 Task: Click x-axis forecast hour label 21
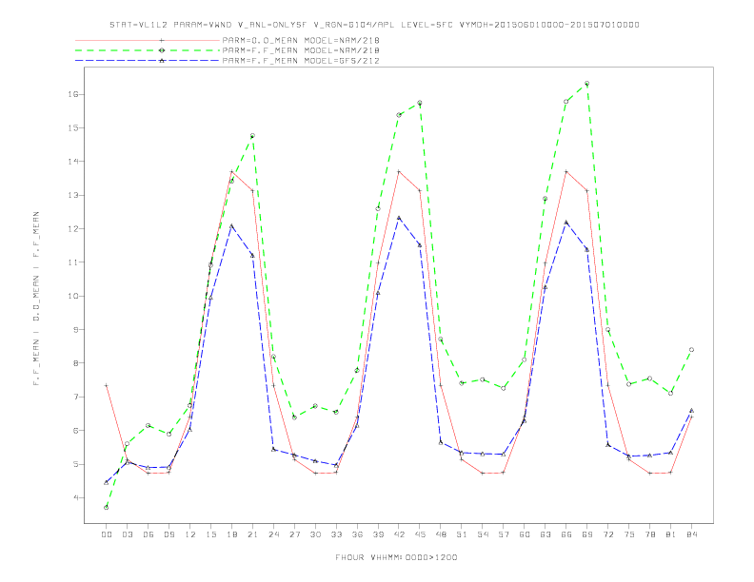(252, 534)
